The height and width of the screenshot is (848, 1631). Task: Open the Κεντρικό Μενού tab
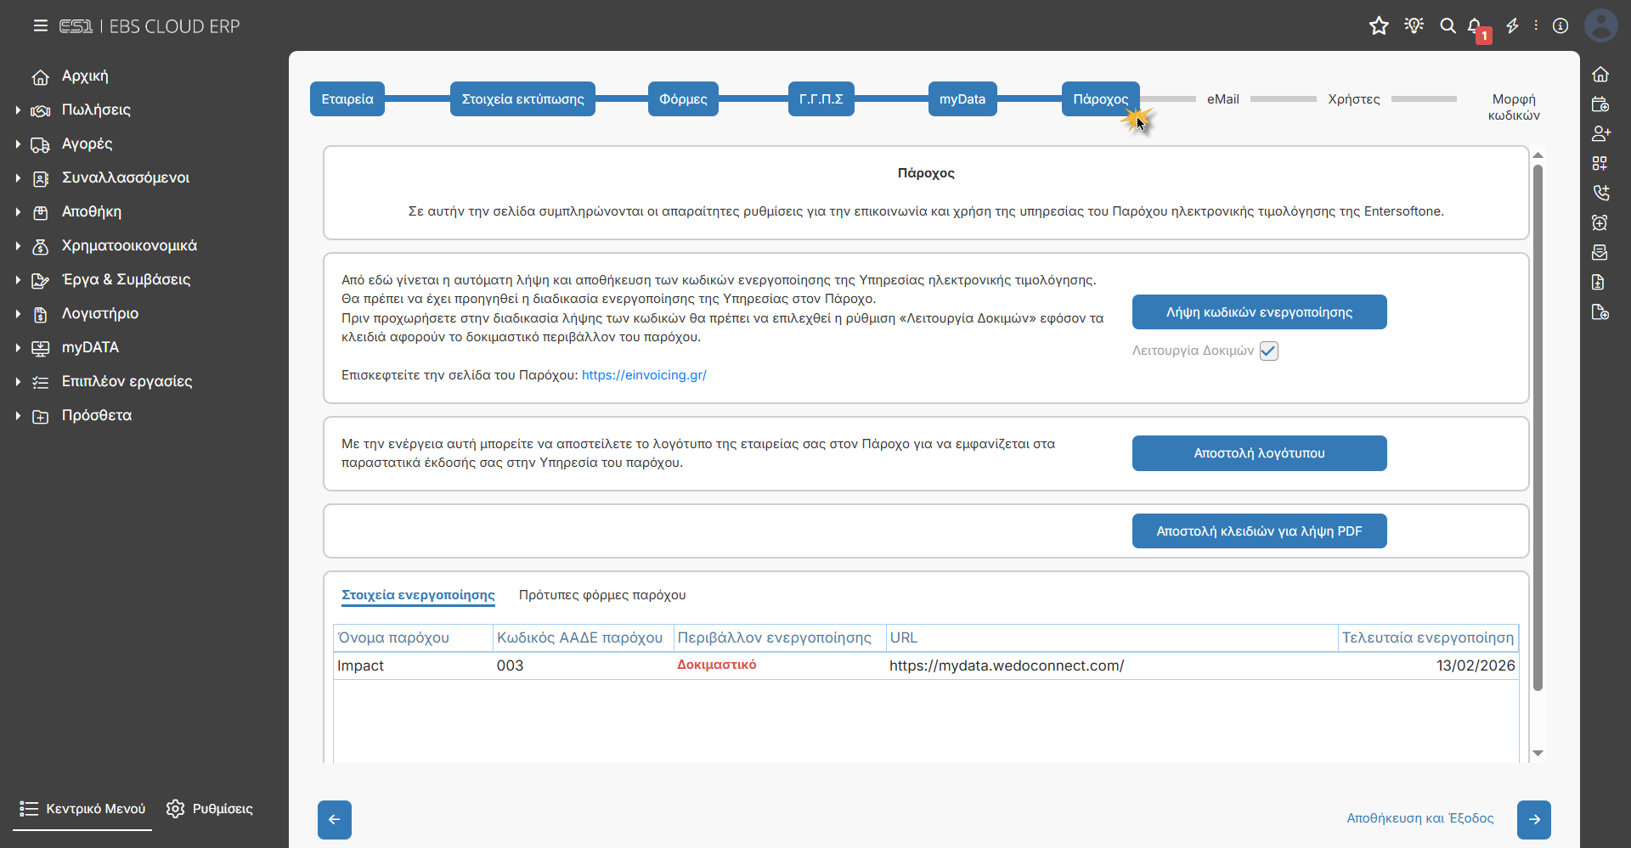[x=82, y=809]
